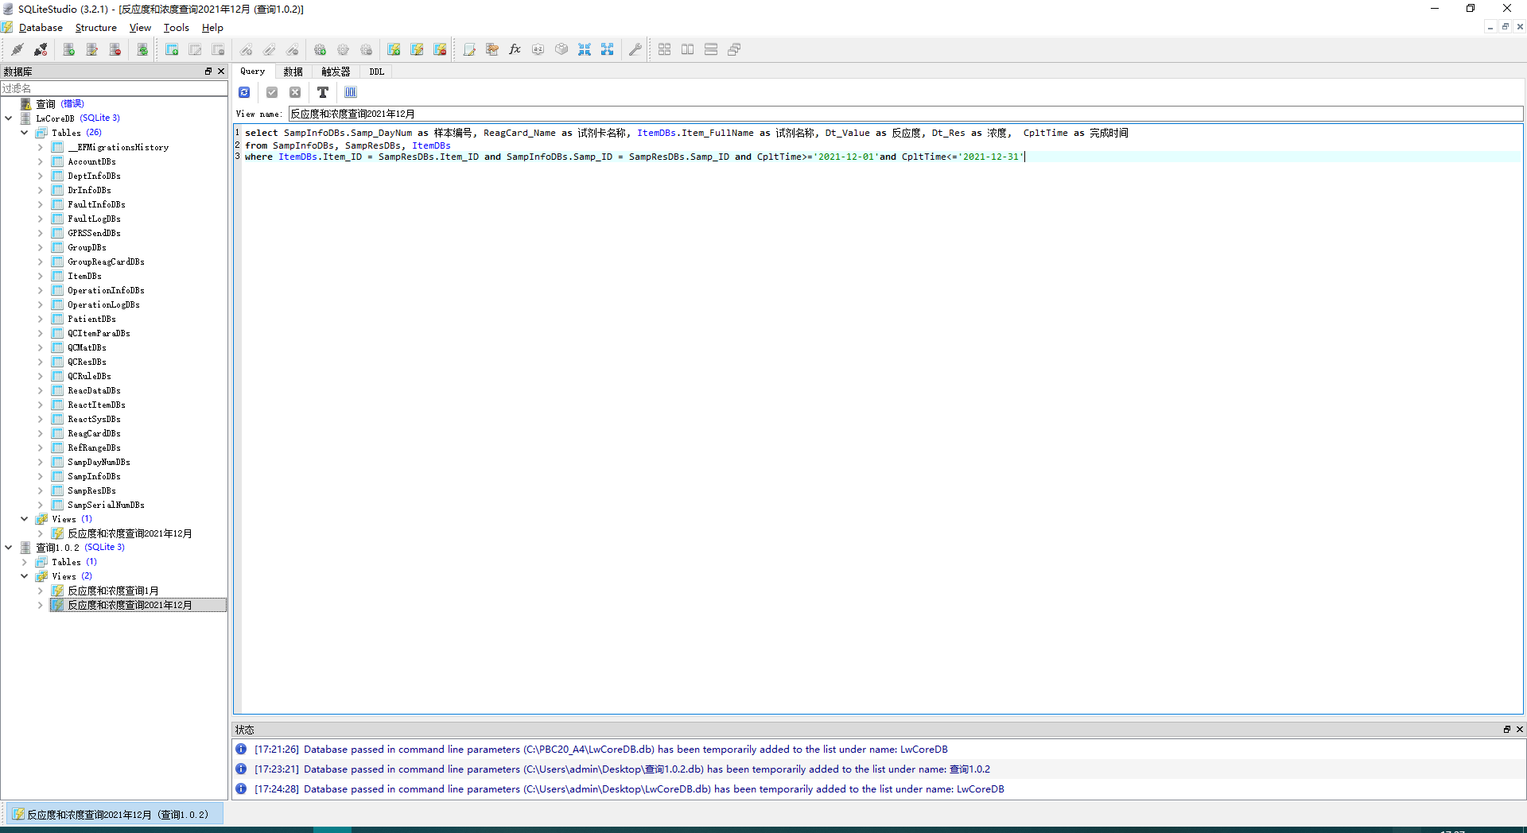Screen dimensions: 1527x833
Task: Switch to the 数据 tab
Action: pos(293,72)
